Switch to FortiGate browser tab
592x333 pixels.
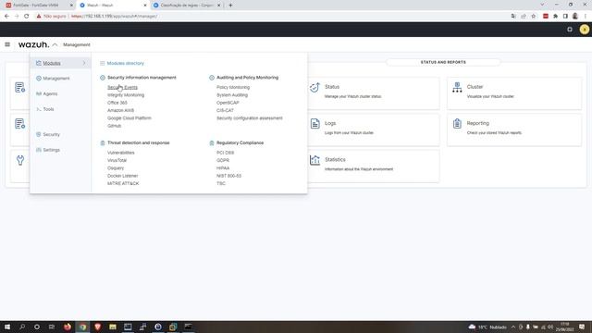(40, 6)
